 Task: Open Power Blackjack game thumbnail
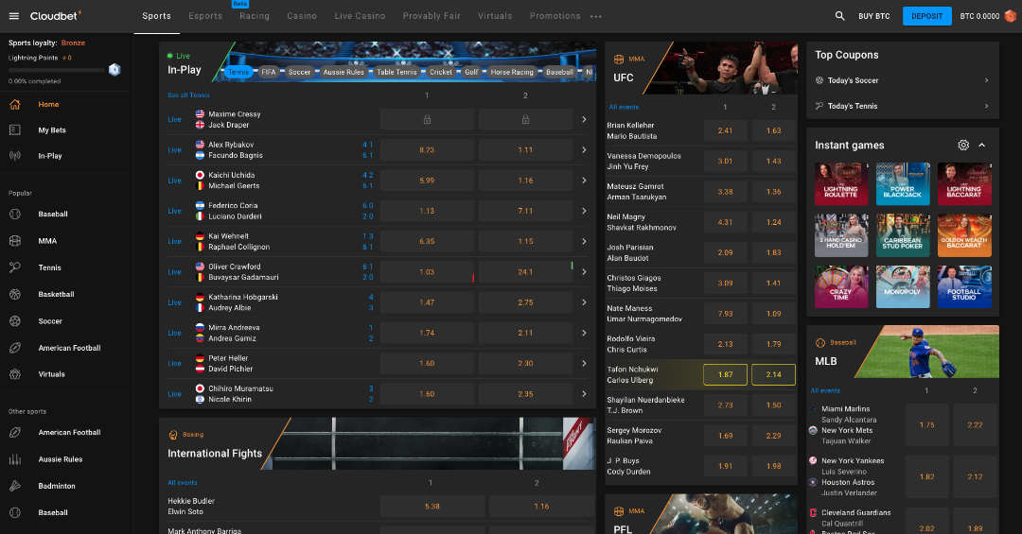(x=903, y=183)
